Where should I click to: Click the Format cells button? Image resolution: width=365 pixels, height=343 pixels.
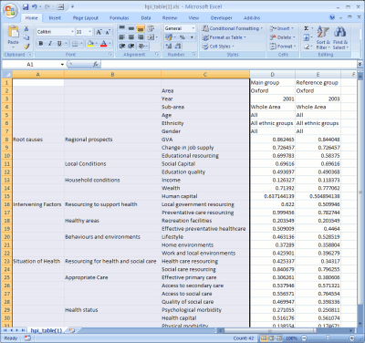click(x=283, y=47)
